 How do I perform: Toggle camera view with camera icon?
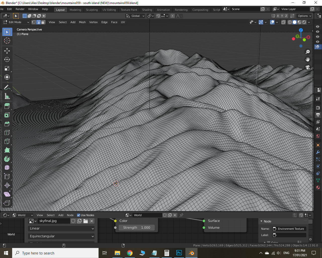click(x=307, y=67)
